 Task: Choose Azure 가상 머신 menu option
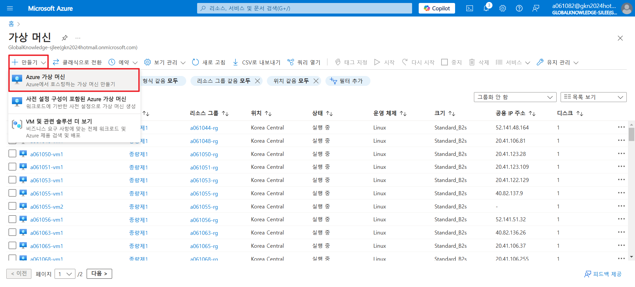coord(74,80)
